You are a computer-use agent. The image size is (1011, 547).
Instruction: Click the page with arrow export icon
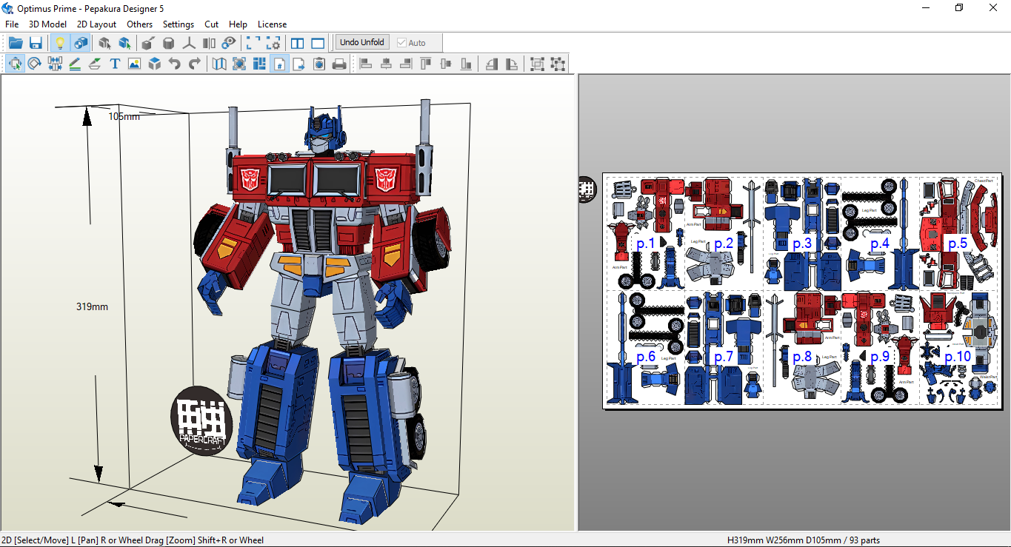pyautogui.click(x=299, y=64)
